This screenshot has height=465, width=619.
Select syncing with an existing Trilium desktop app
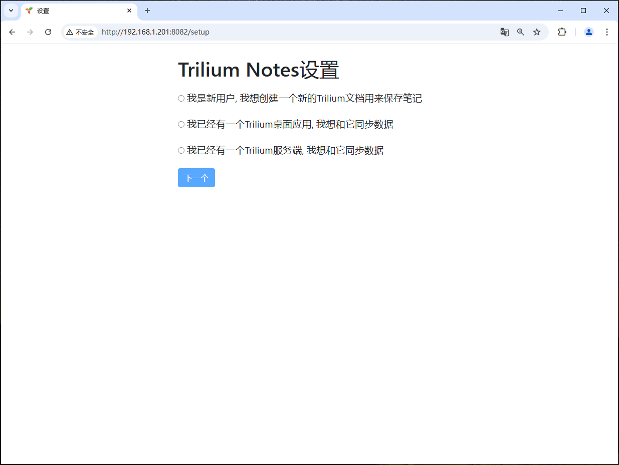click(181, 124)
